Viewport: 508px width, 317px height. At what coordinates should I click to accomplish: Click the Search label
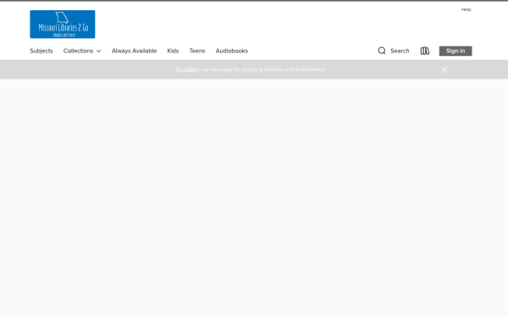pyautogui.click(x=400, y=51)
